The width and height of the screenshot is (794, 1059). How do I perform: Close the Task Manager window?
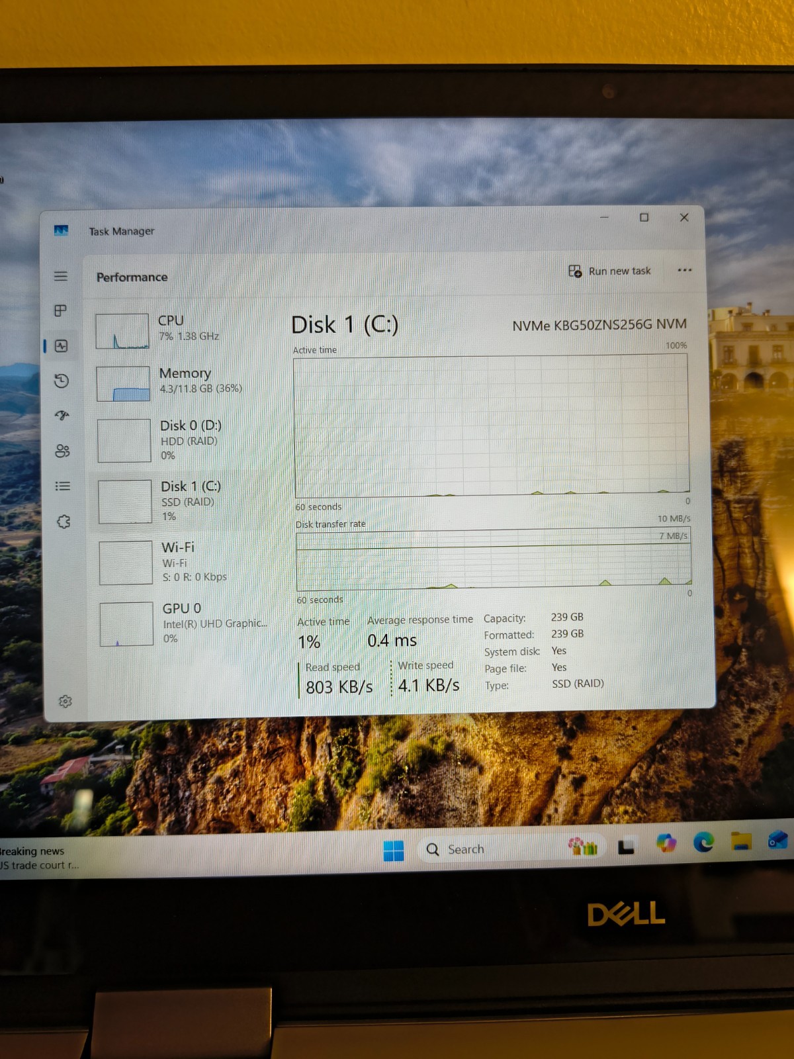(x=684, y=217)
